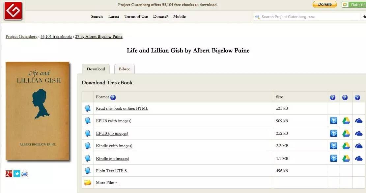Click the 1.1 MB size cell
Screen dimensions: 366x193
301,158
